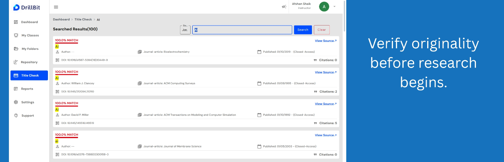This screenshot has height=162, width=504.
Task: Click the Repository chart icon
Action: pyautogui.click(x=16, y=62)
